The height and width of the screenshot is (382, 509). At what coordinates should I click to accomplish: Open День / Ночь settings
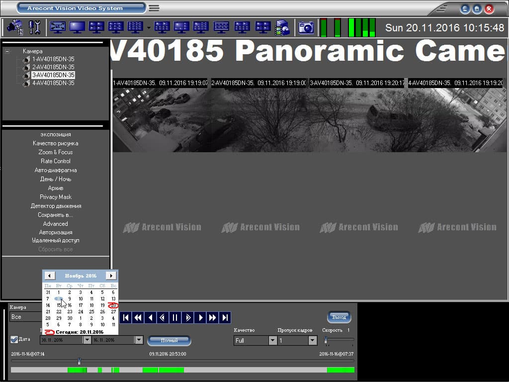[x=56, y=179]
